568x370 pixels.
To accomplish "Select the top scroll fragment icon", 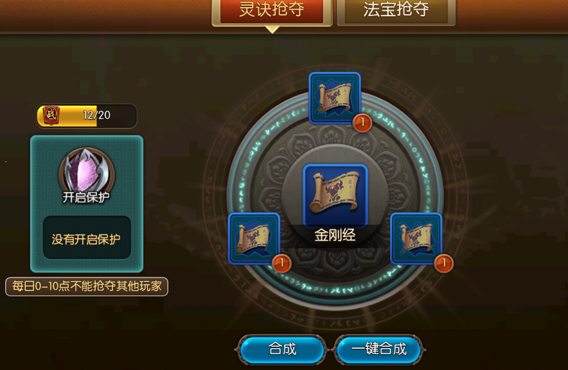I will coord(335,98).
